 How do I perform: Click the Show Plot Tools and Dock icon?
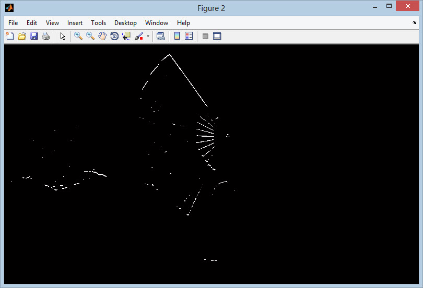(217, 36)
